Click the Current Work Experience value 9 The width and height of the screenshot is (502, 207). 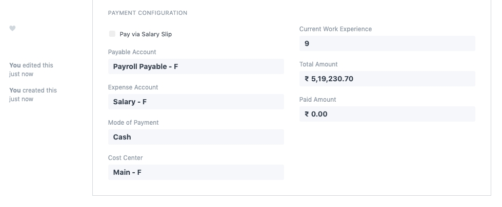387,43
